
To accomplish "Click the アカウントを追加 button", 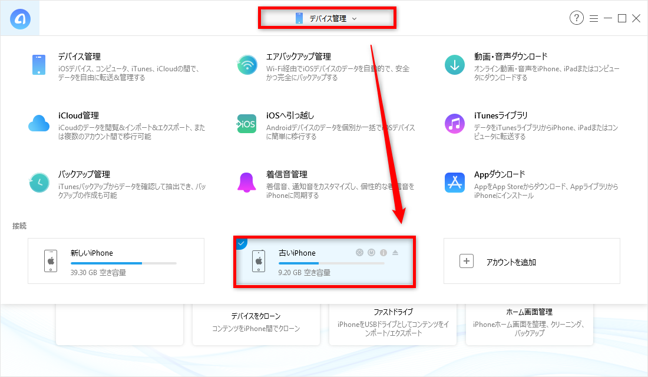I will point(532,261).
